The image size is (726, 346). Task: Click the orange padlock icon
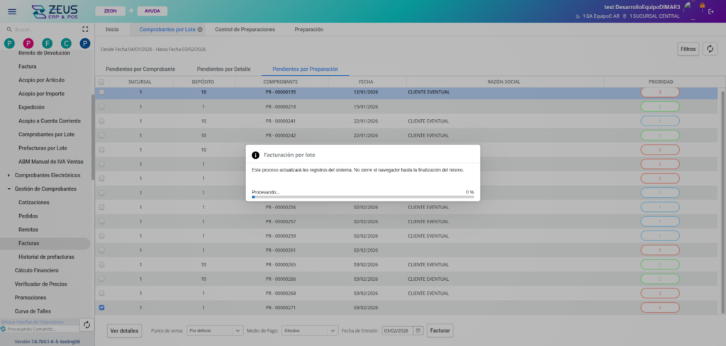[703, 5]
